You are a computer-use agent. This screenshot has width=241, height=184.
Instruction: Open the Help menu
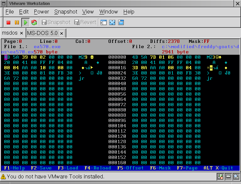coord(129,12)
